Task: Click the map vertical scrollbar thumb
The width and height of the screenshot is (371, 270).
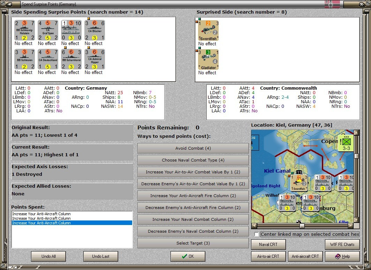Action: [356, 156]
